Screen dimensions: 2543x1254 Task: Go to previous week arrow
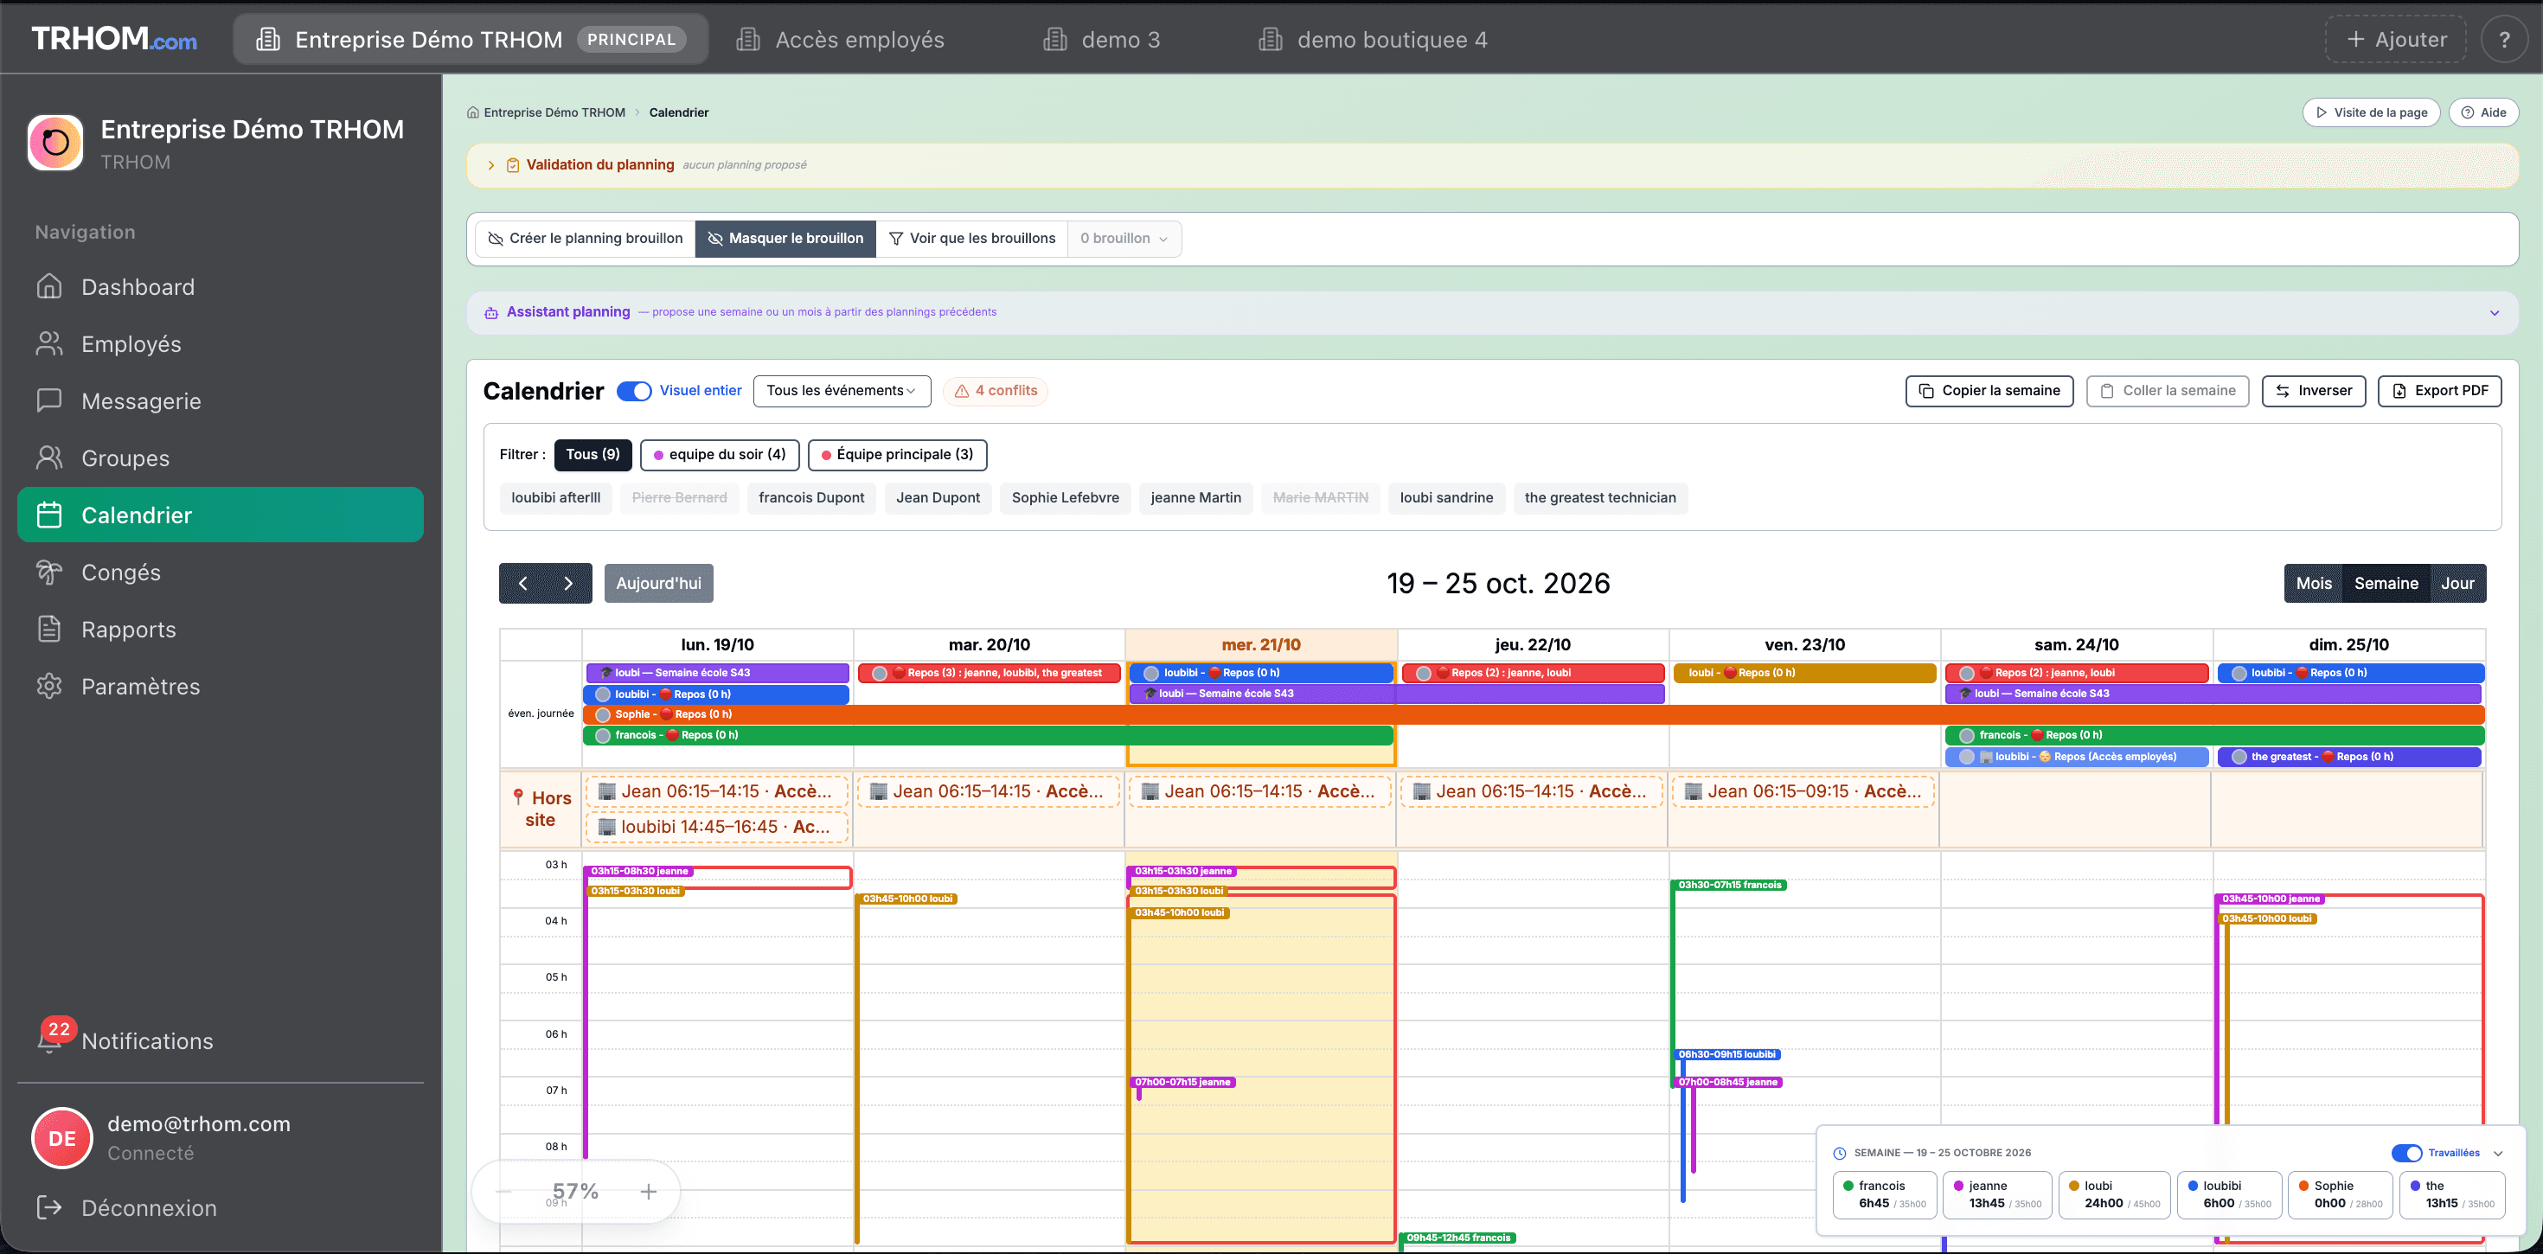[x=522, y=584]
